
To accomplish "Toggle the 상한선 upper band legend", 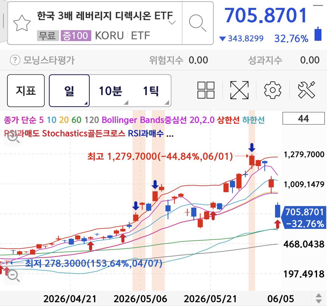I will [228, 120].
